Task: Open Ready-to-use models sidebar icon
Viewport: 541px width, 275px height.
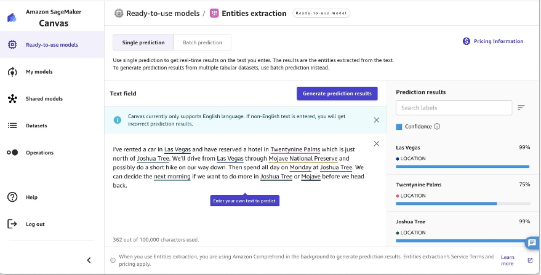Action: pos(12,44)
